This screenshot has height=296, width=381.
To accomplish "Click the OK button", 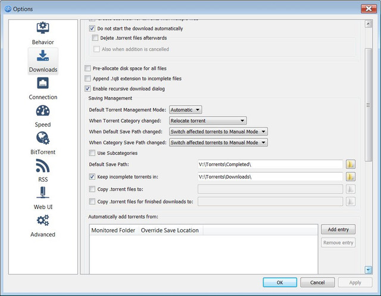I will 280,282.
